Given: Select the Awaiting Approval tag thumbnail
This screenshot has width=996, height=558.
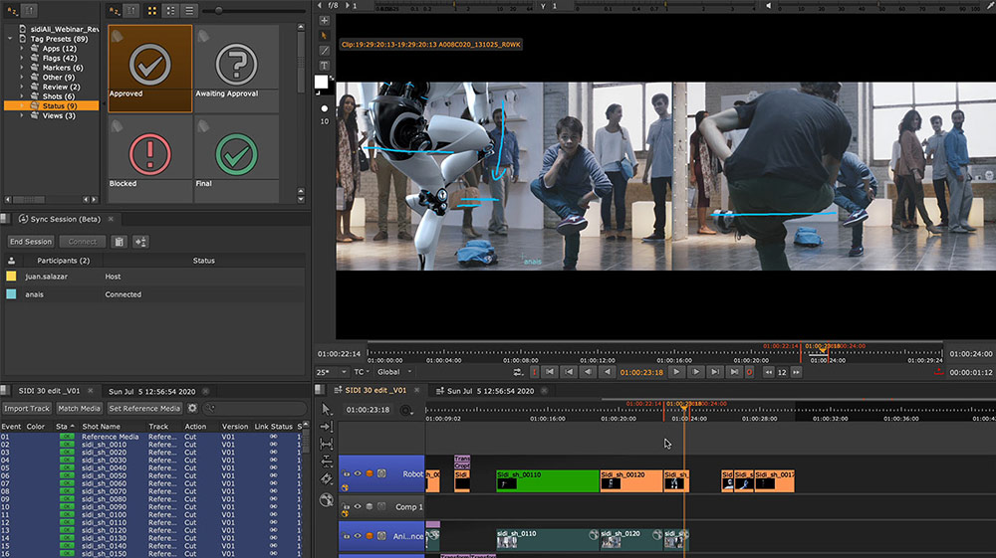Looking at the screenshot, I should pos(235,65).
